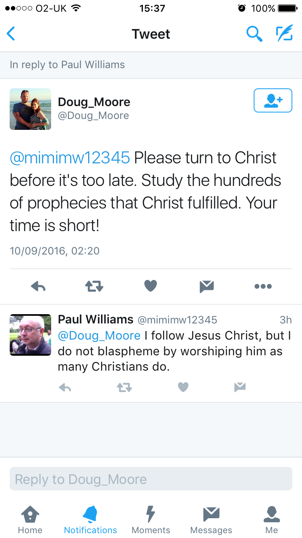The height and width of the screenshot is (538, 302).
Task: Send Doug_Moore's tweet via direct message icon
Action: [x=207, y=286]
